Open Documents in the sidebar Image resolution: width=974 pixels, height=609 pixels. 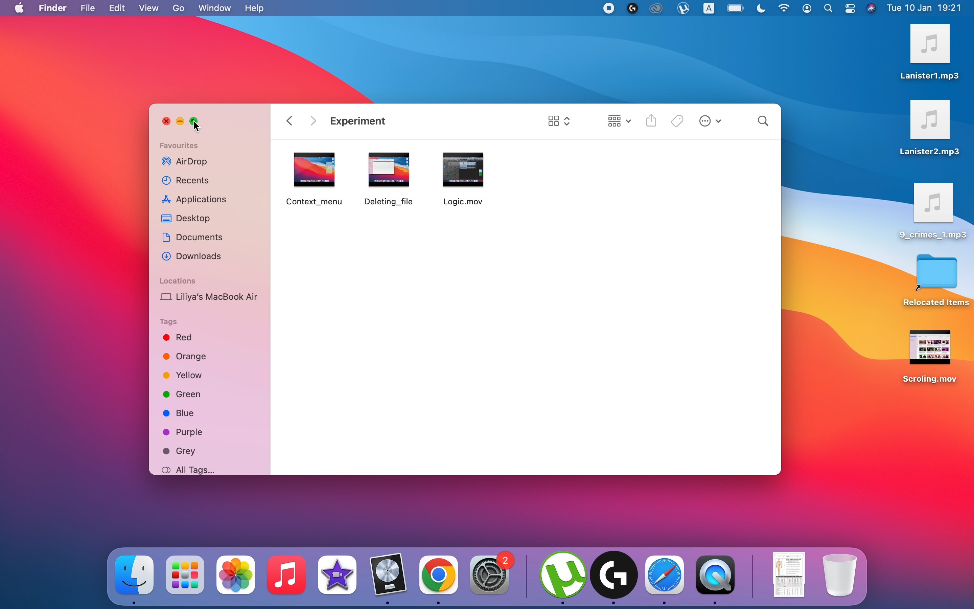192,237
